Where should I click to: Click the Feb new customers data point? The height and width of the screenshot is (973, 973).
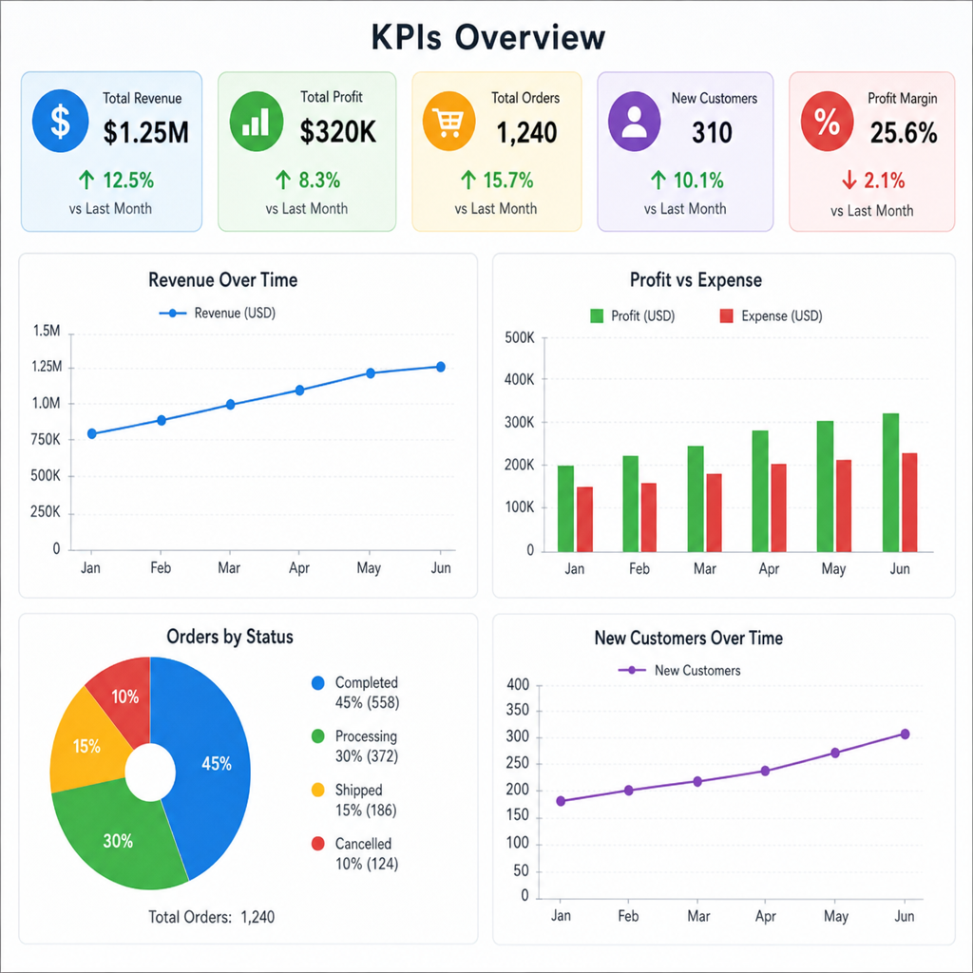(629, 790)
